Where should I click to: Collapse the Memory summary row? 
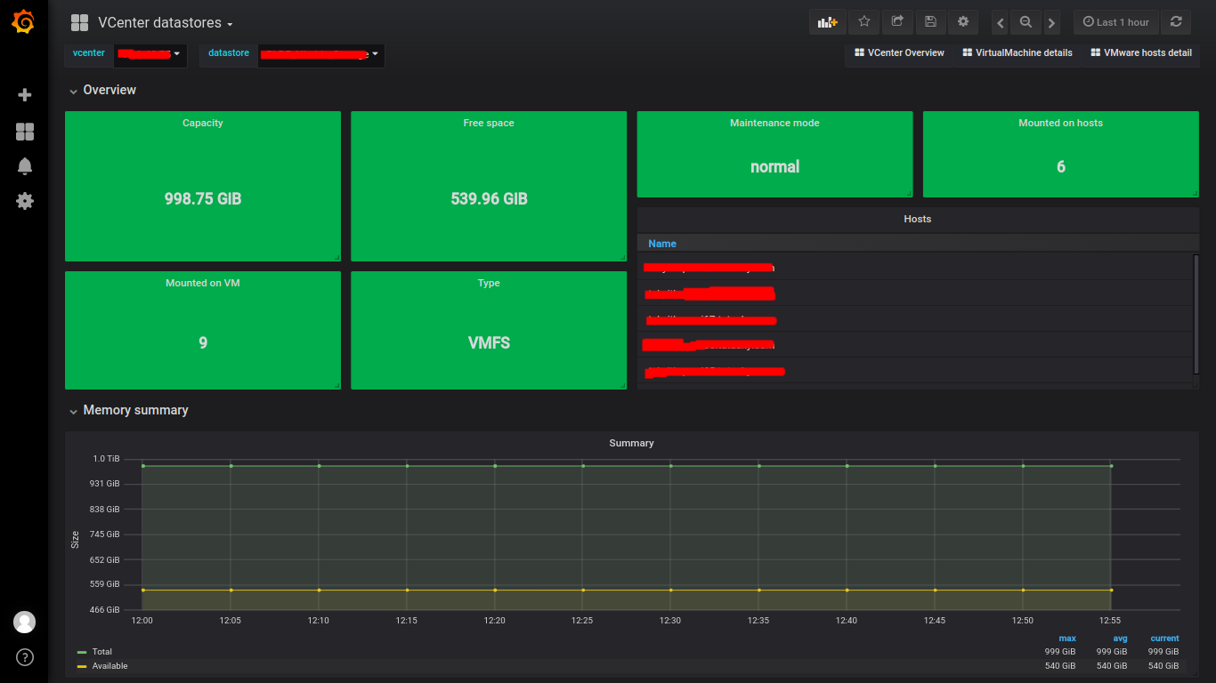click(129, 410)
